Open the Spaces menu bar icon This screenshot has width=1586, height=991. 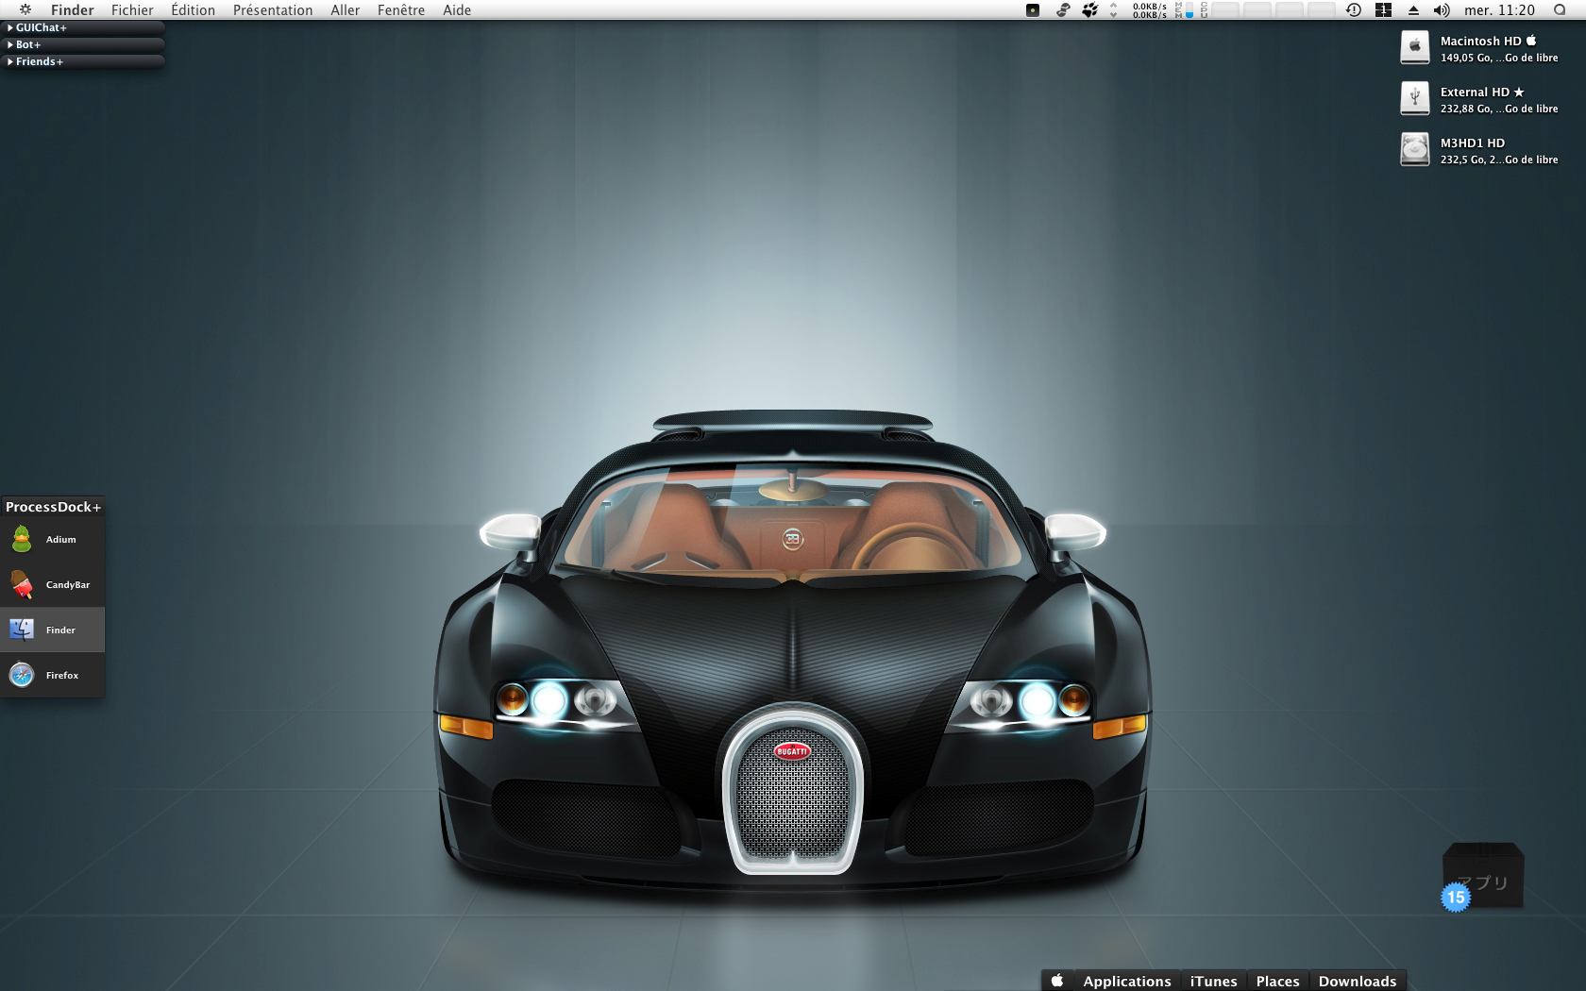click(x=1384, y=10)
